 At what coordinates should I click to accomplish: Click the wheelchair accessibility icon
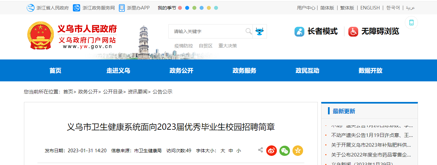[353, 31]
